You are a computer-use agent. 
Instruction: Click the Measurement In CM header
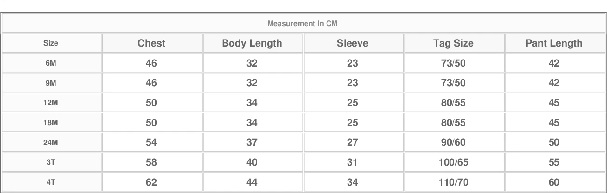(x=302, y=24)
